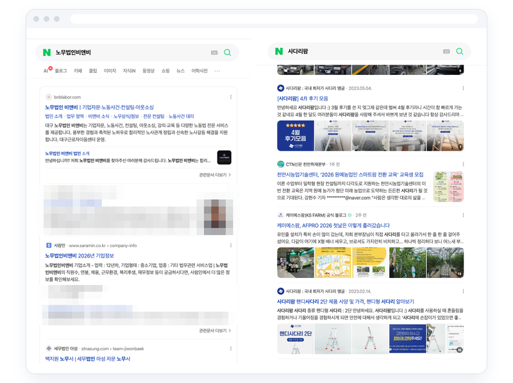Open the 노무상식/정보 sublink
The width and height of the screenshot is (513, 383).
point(126,117)
